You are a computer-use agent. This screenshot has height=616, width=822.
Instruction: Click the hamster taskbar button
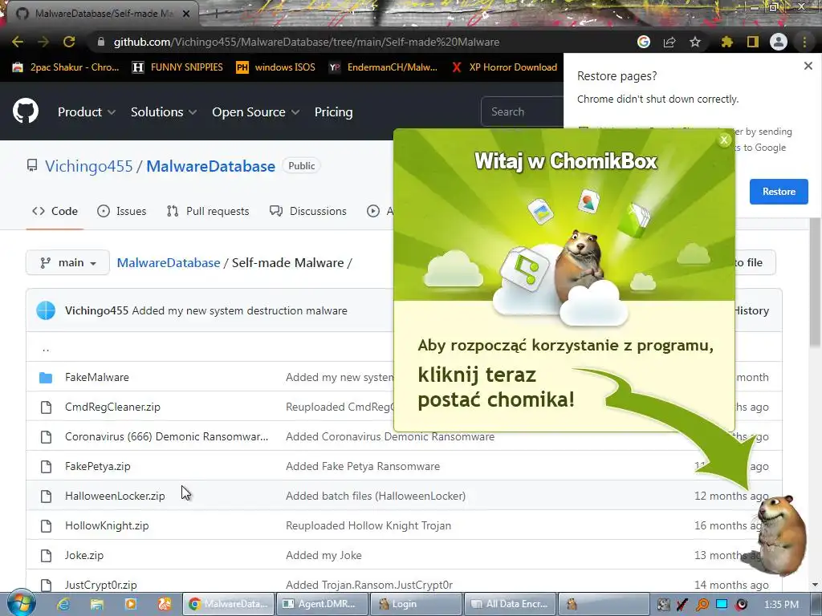pyautogui.click(x=602, y=604)
